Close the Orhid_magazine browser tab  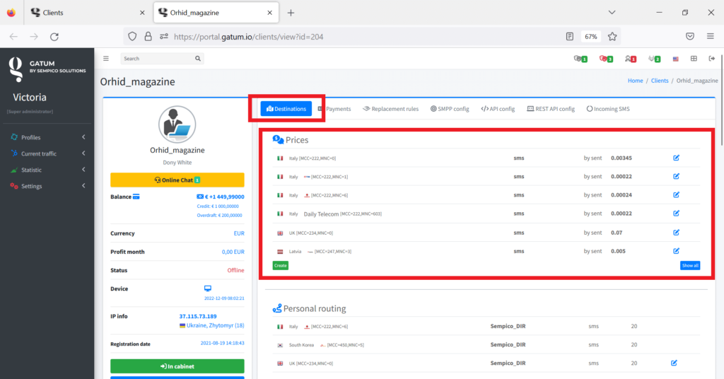[269, 13]
